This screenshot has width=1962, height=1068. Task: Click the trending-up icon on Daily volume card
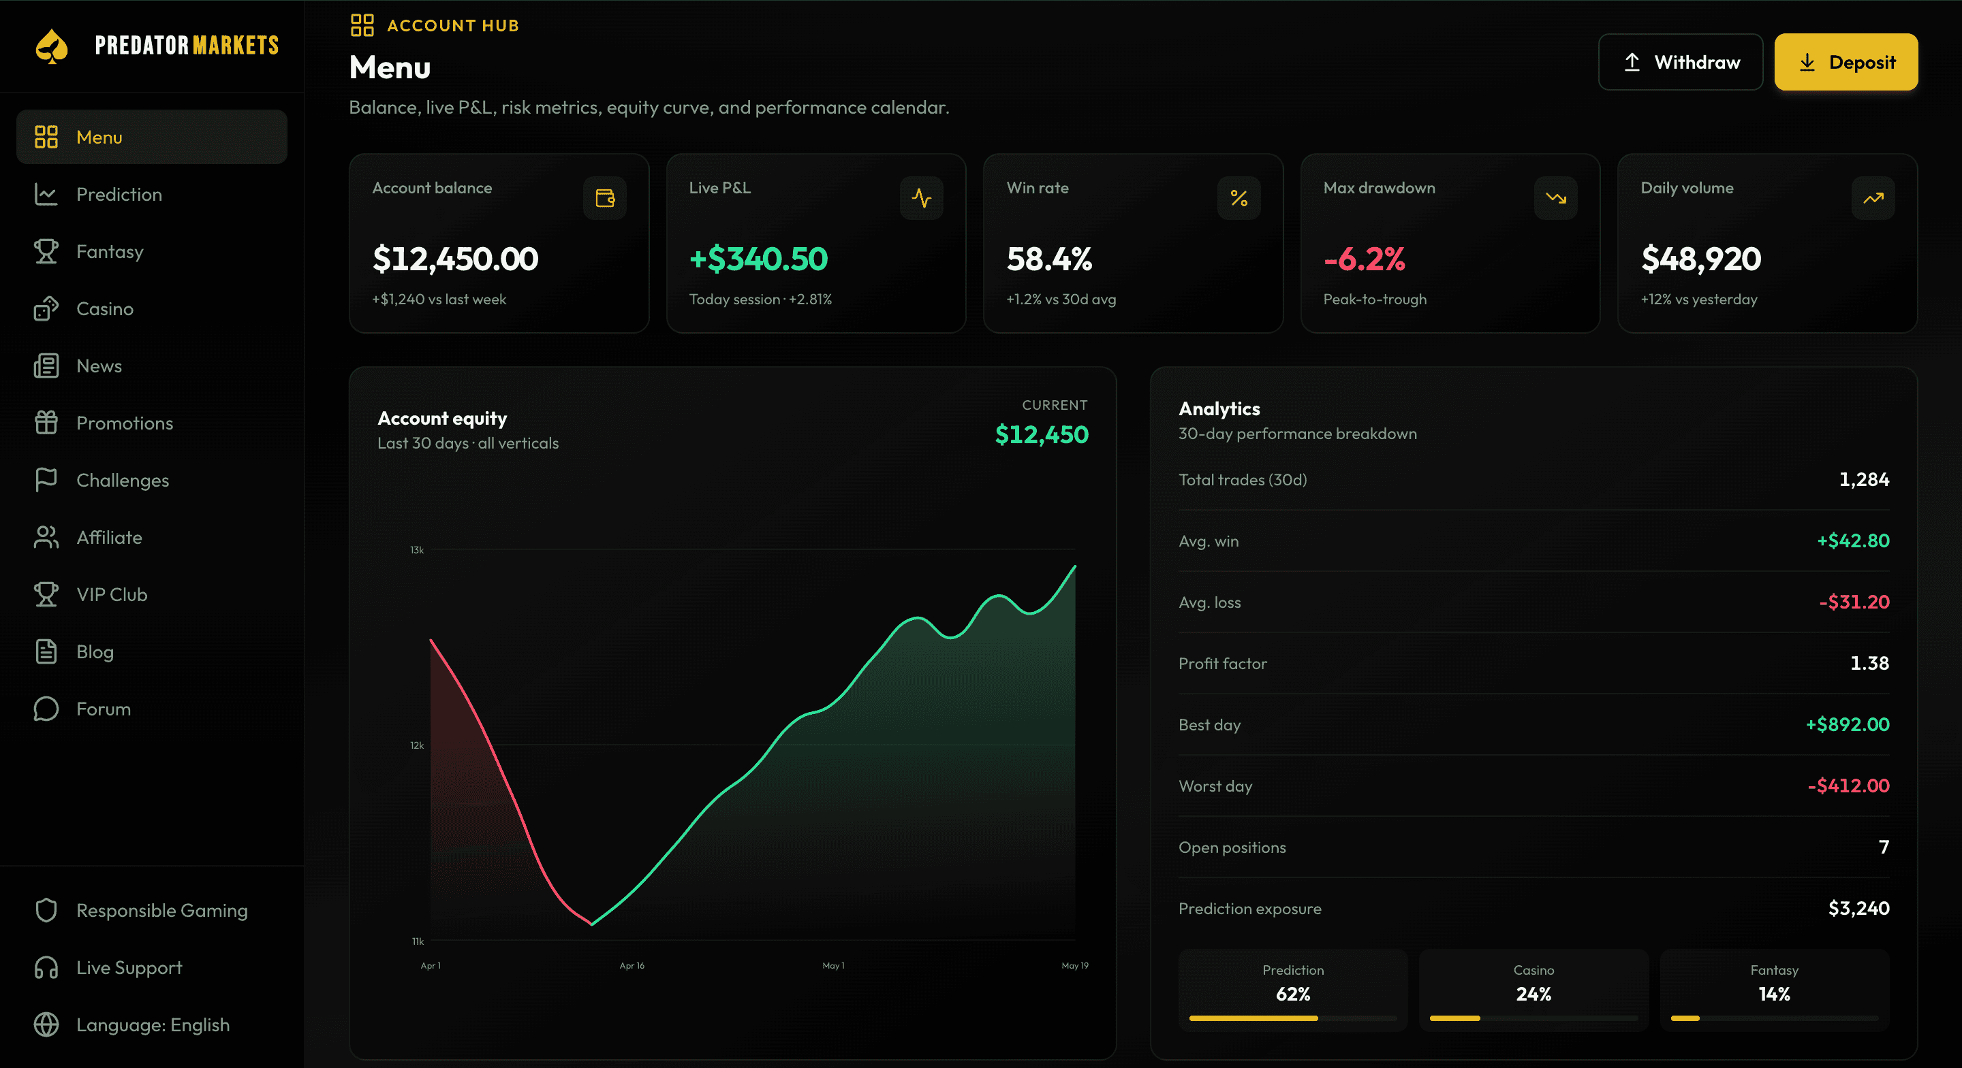click(x=1873, y=198)
